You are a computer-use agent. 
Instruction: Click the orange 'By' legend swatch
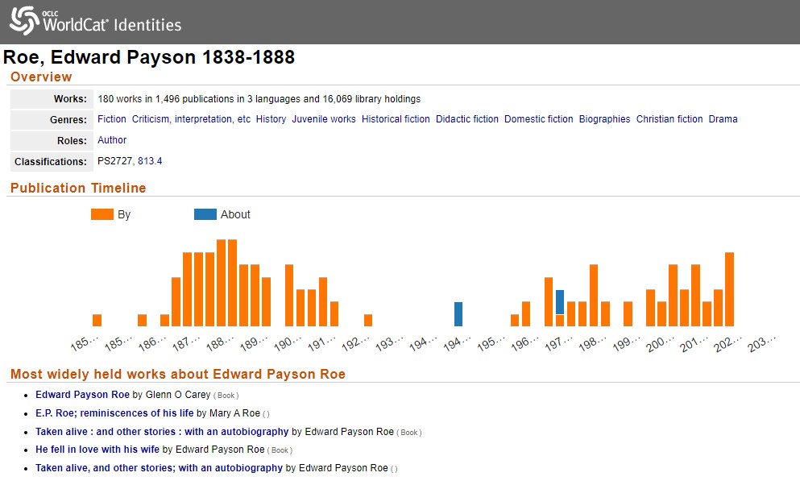tap(102, 214)
